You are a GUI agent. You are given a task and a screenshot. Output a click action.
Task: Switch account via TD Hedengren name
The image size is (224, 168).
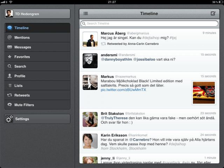(27, 14)
